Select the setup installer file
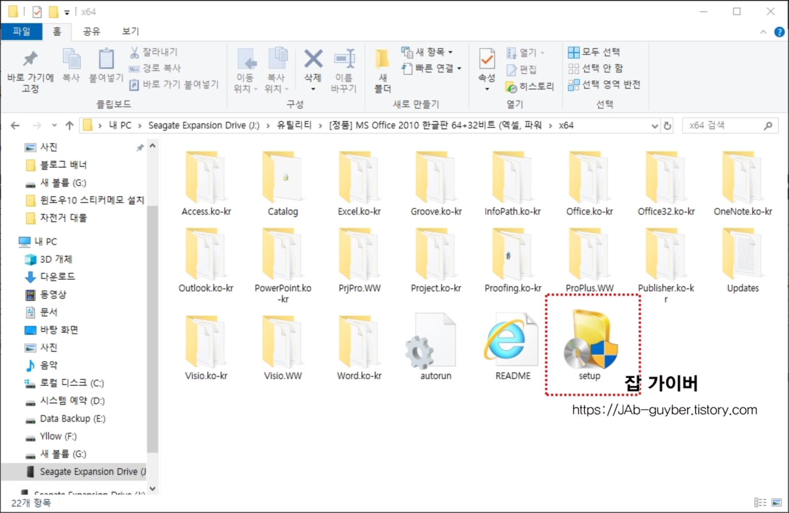This screenshot has height=513, width=789. [x=590, y=345]
